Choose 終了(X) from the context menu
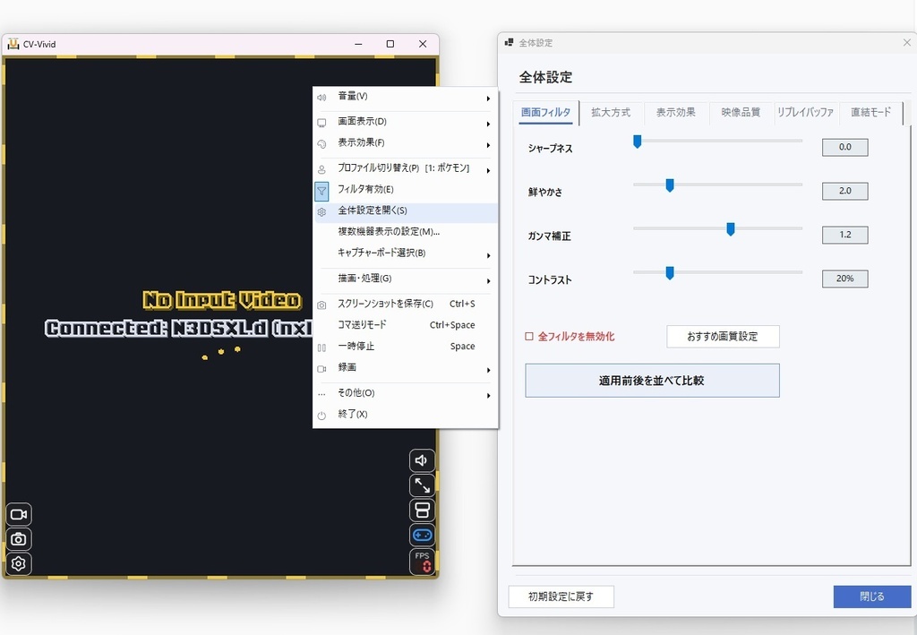The height and width of the screenshot is (635, 917). (x=406, y=416)
